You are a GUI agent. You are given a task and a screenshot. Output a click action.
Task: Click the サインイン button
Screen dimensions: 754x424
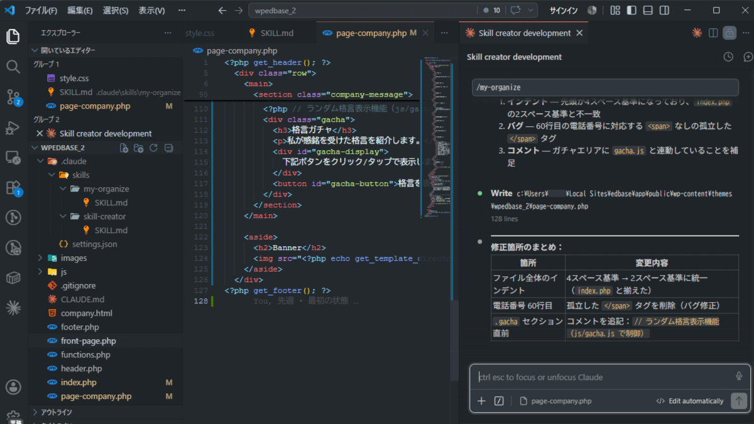[564, 11]
